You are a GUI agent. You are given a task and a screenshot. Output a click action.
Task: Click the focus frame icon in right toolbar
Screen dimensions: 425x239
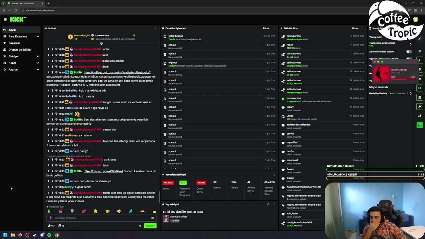(420, 51)
